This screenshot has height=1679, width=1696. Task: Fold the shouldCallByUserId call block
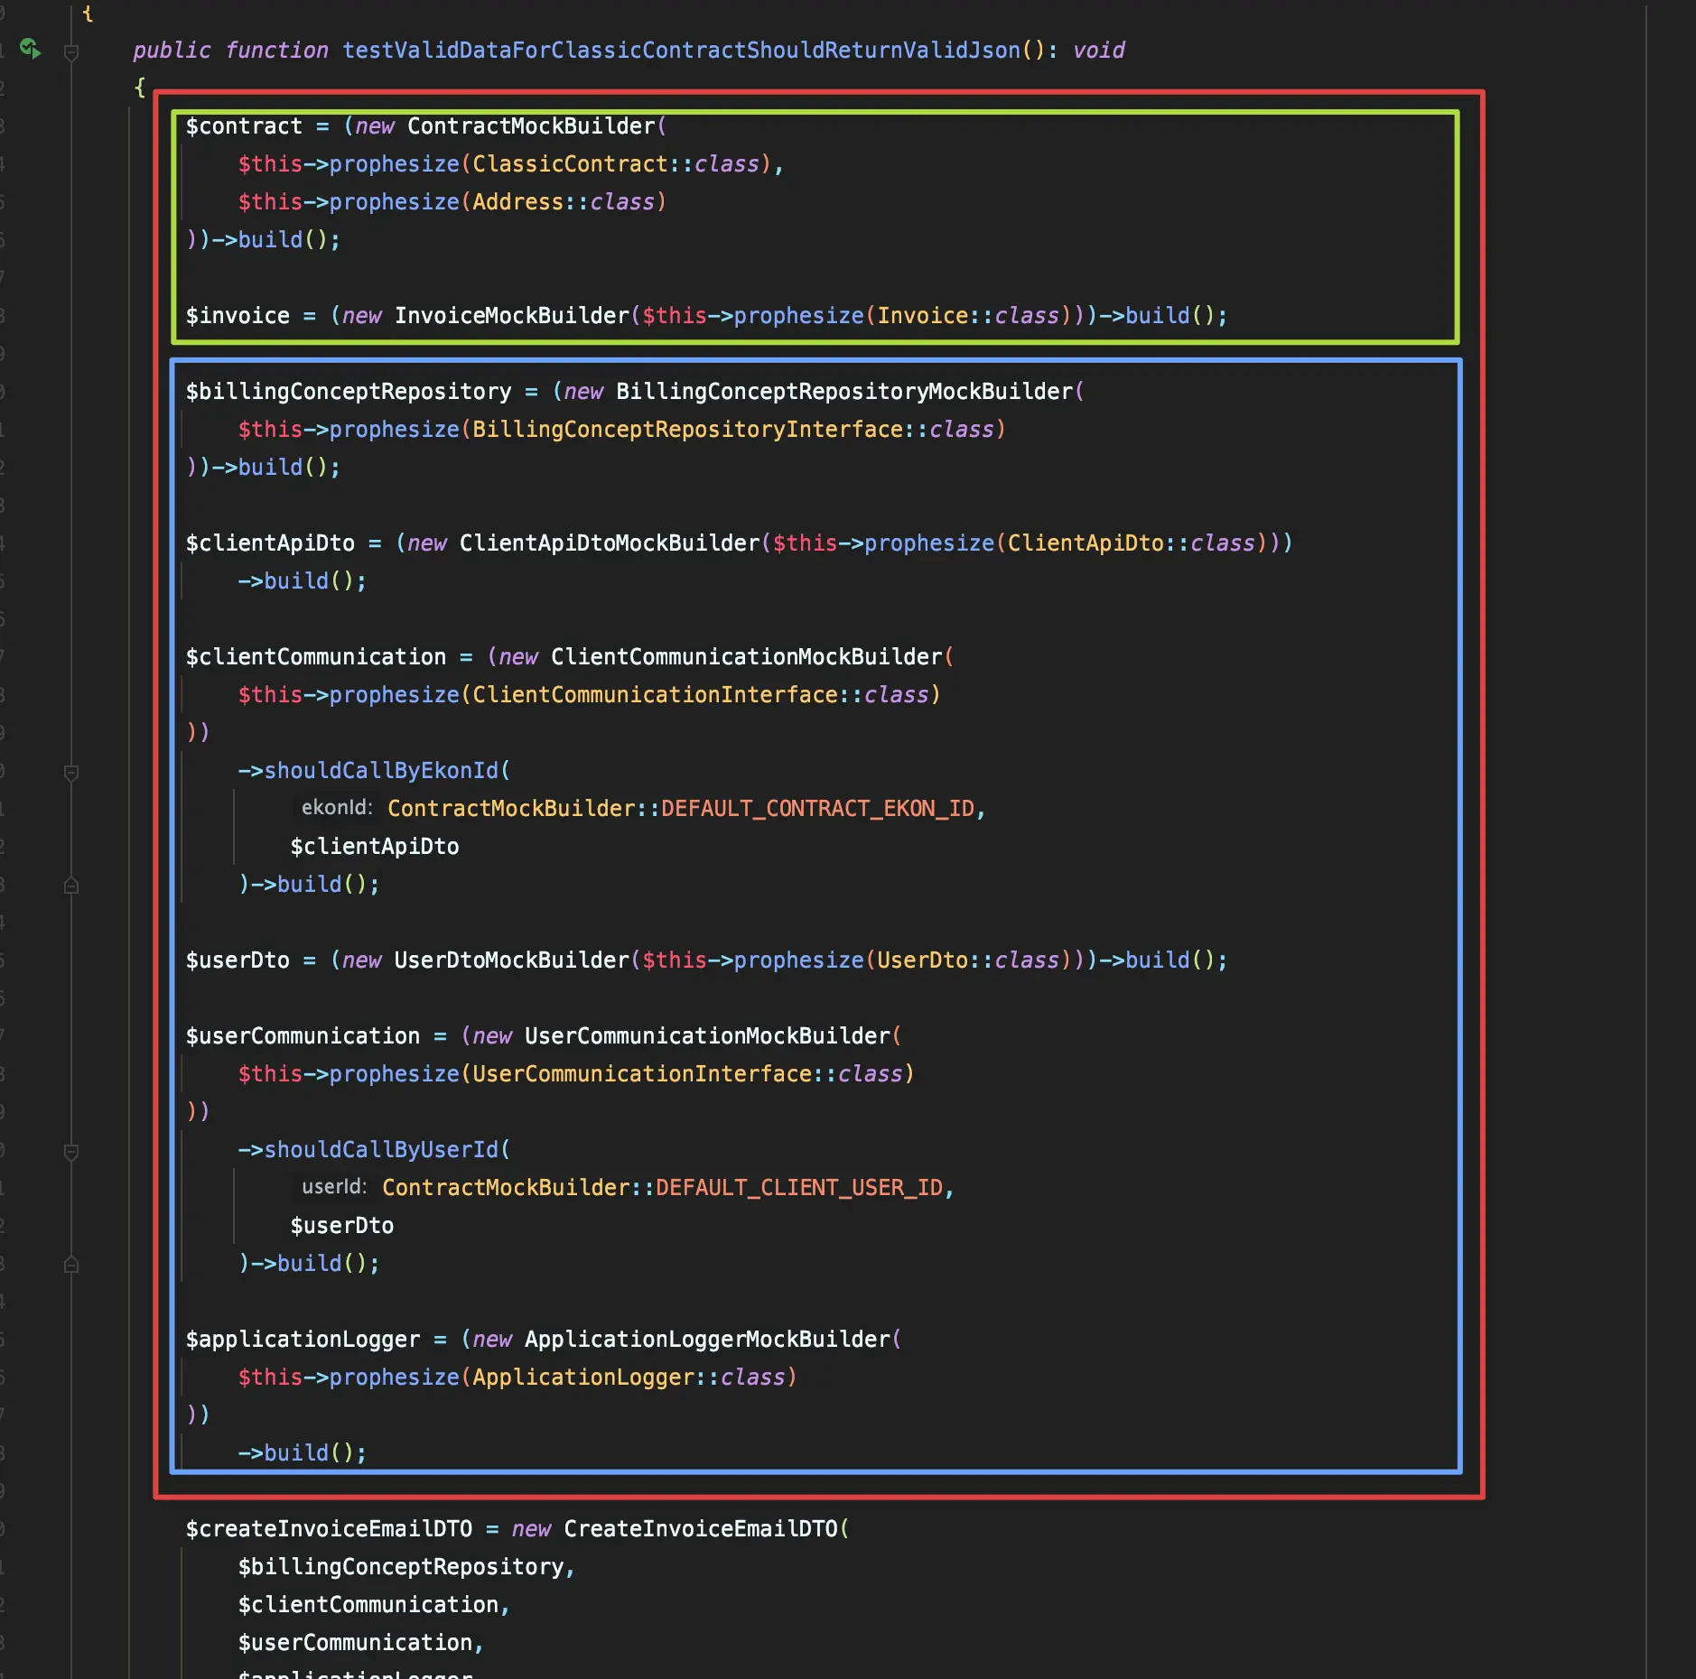(71, 1152)
